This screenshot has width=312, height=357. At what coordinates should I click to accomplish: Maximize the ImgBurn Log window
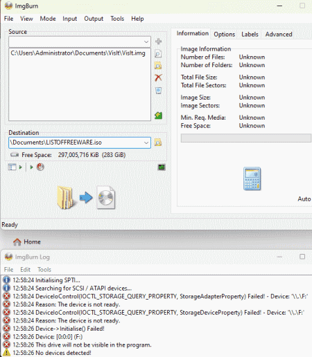point(302,257)
